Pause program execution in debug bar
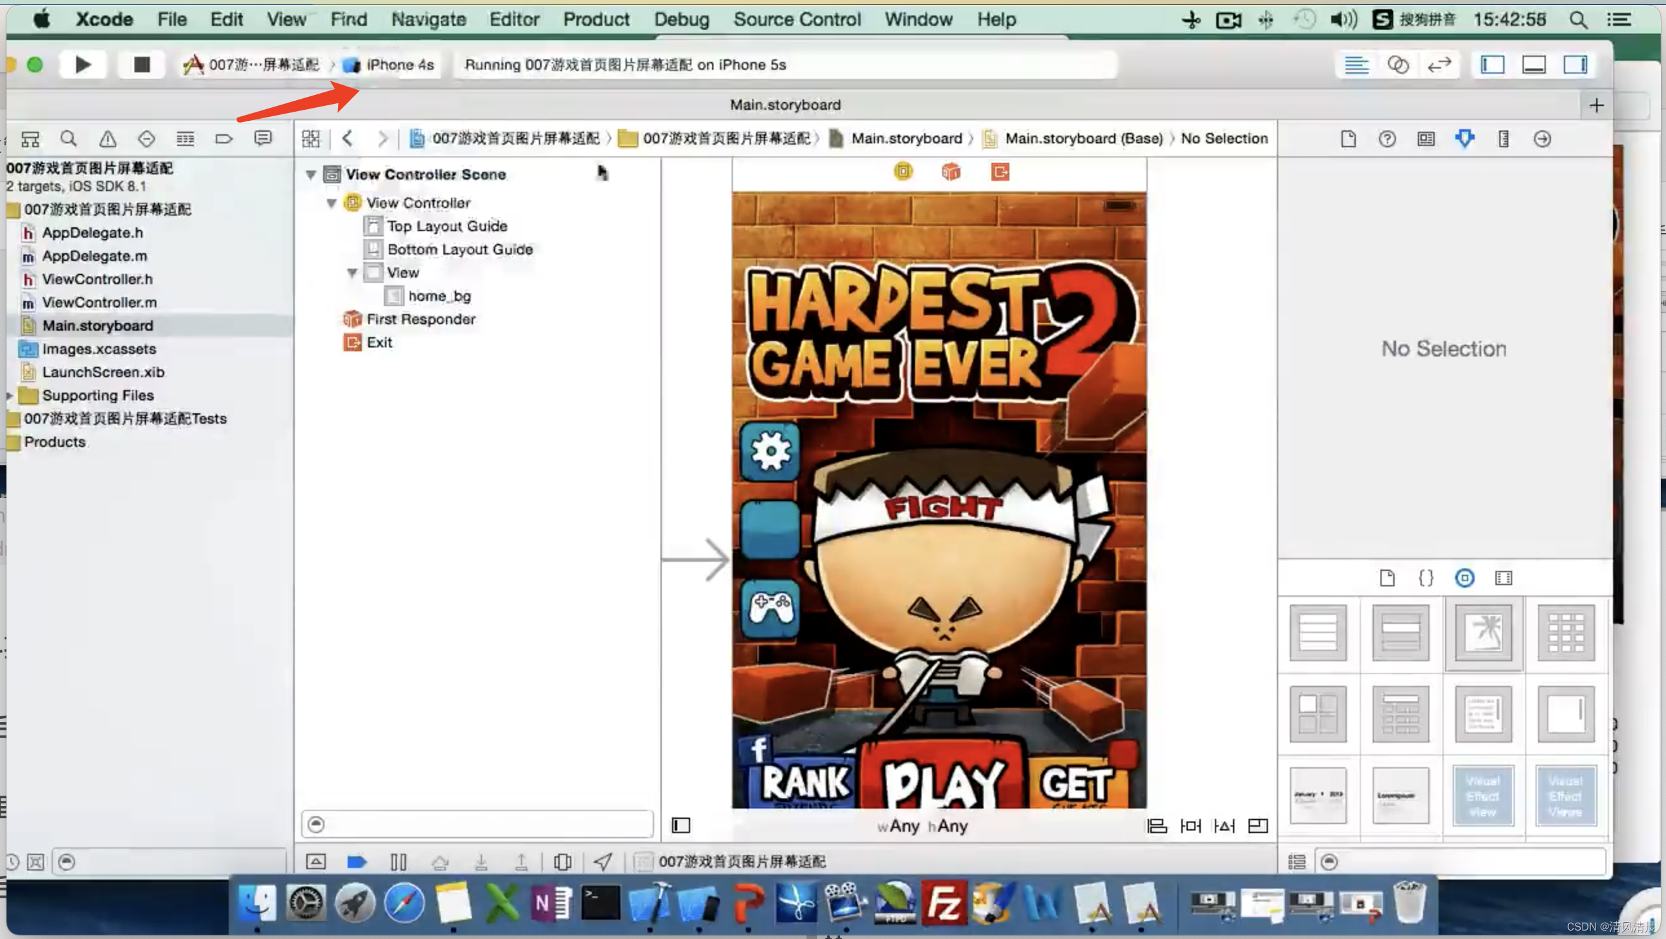 point(398,862)
